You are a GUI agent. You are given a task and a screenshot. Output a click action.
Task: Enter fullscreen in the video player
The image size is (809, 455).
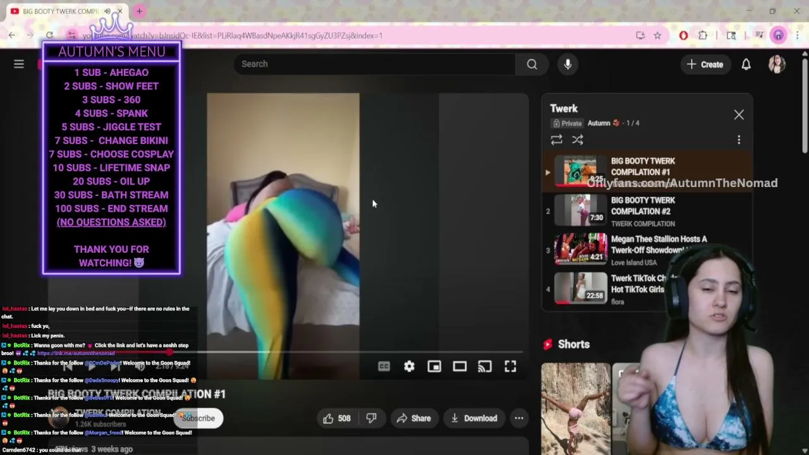[x=510, y=367]
